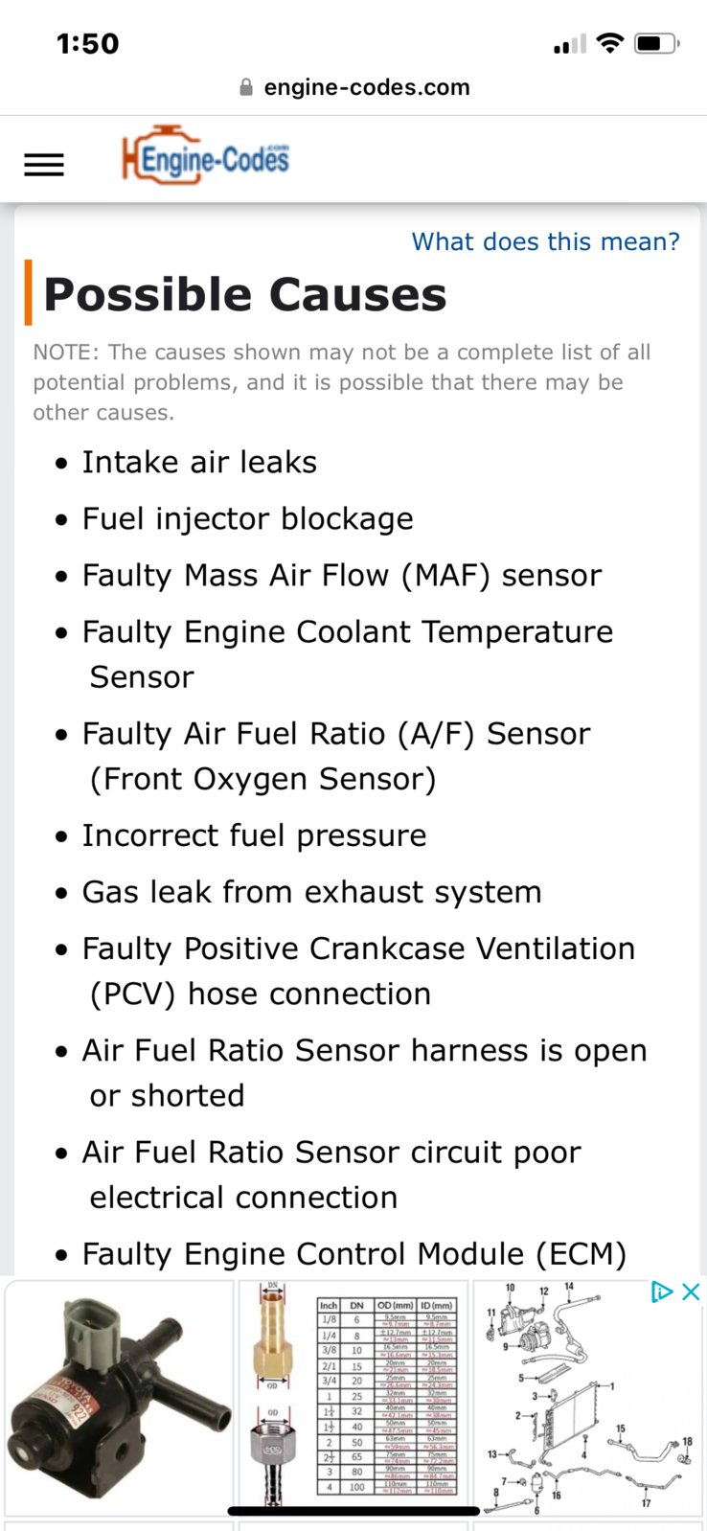The image size is (707, 1531).
Task: Tap the home indicator bar at bottom
Action: pyautogui.click(x=353, y=1511)
